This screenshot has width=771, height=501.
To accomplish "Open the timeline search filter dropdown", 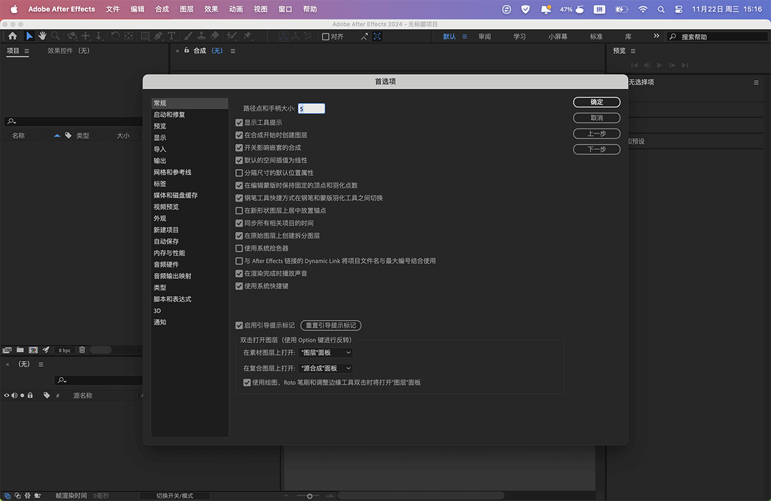I will click(62, 380).
